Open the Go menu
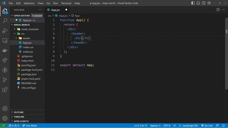 [48, 3]
